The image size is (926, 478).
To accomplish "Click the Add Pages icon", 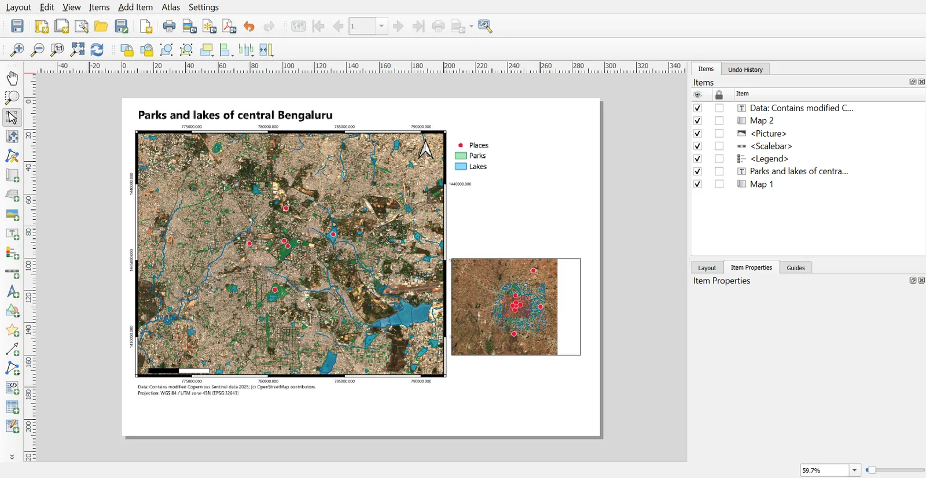I will (x=146, y=26).
